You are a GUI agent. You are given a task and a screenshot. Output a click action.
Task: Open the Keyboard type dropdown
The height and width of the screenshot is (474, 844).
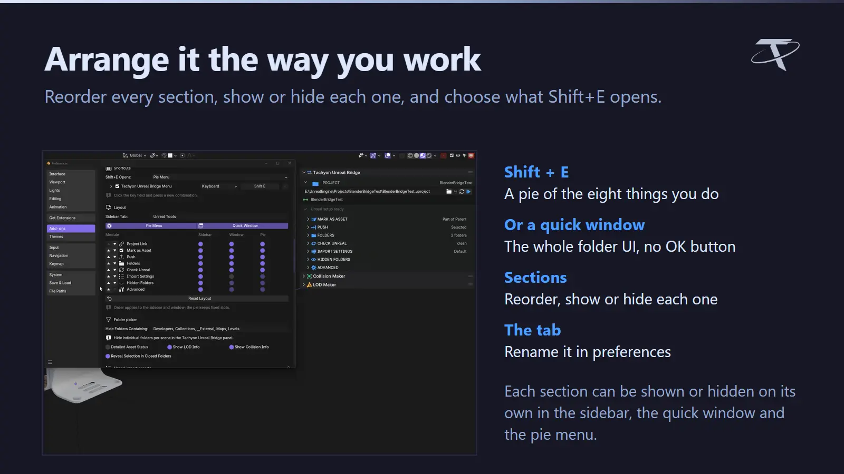click(219, 186)
